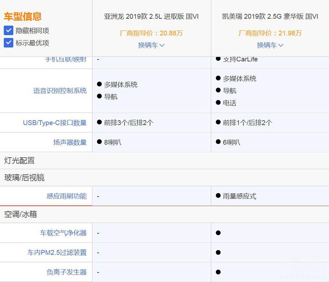Click 亚洲龙's 厂商指导价 20.88万 price
Viewport: 329px width, 282px height.
[151, 33]
